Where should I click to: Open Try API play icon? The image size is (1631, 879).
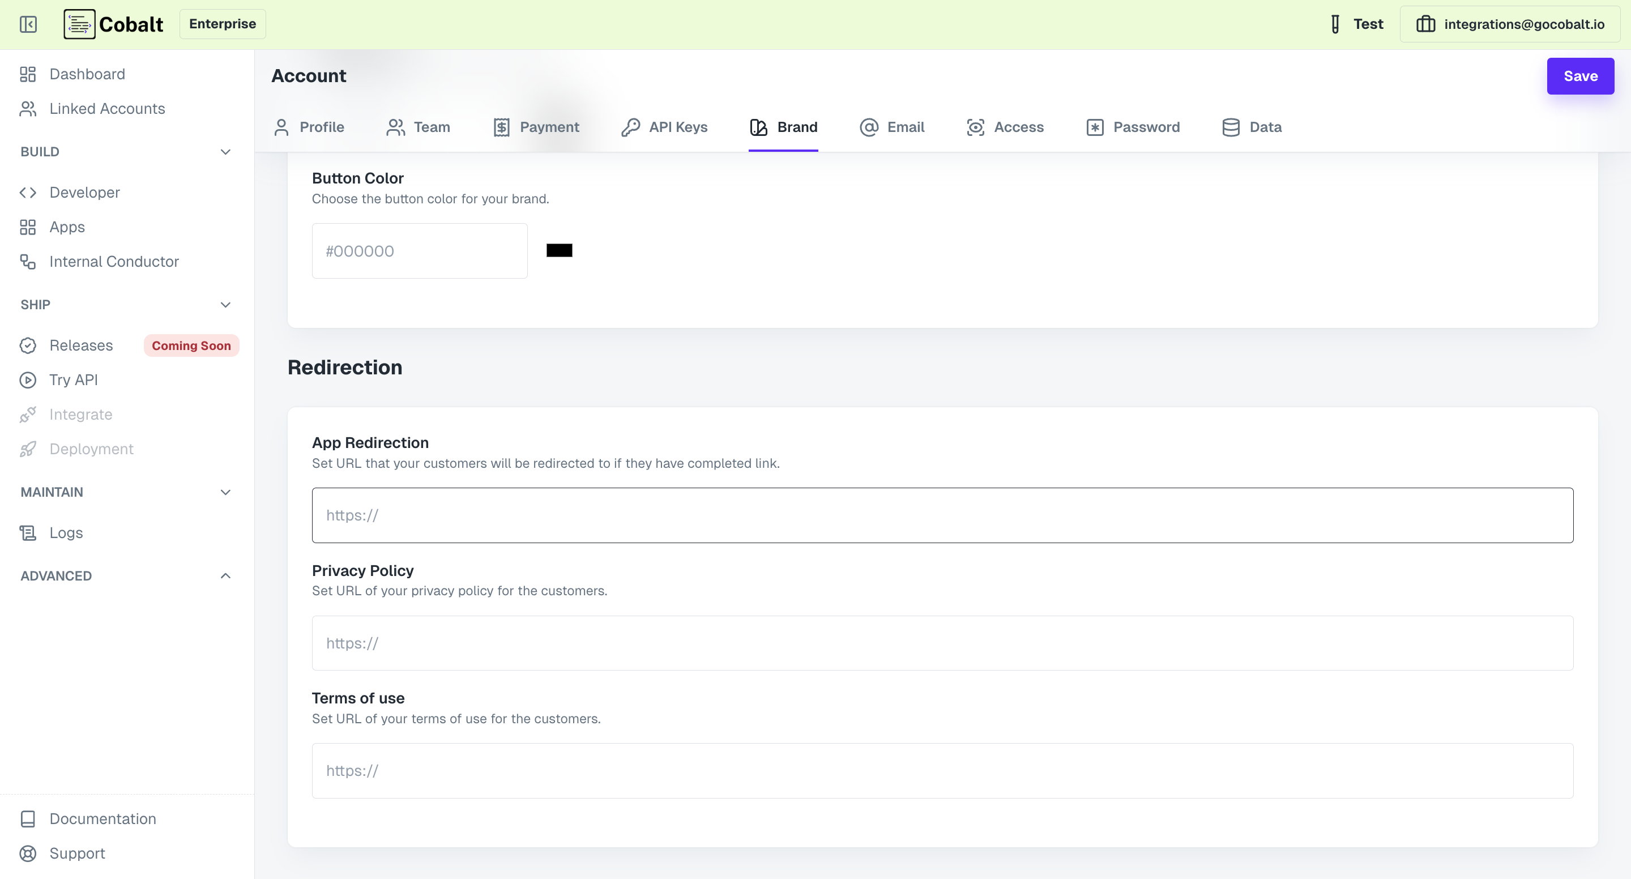(x=28, y=380)
